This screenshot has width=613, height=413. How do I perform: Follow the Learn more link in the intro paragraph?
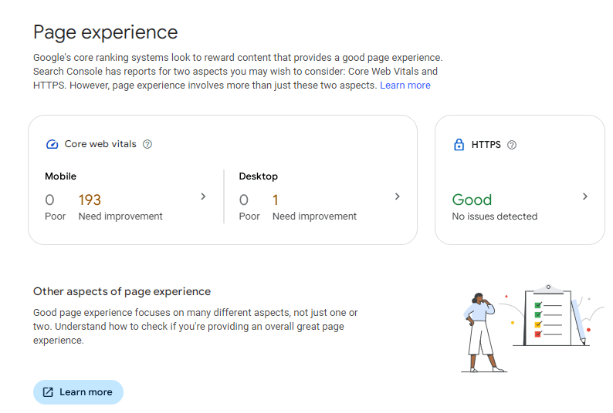(405, 86)
